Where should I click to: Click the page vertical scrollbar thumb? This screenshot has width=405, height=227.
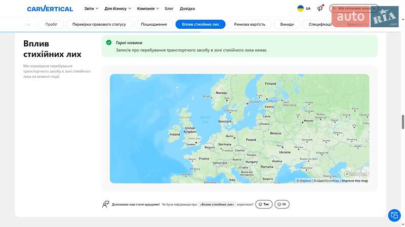point(403,122)
